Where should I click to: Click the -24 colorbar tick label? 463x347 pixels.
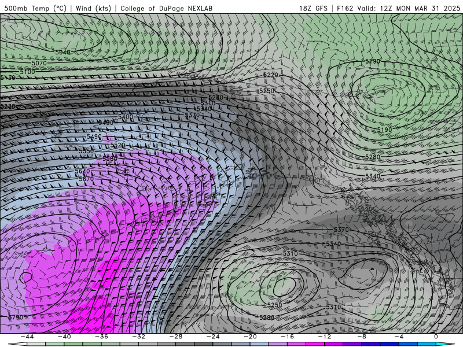pos(213,337)
